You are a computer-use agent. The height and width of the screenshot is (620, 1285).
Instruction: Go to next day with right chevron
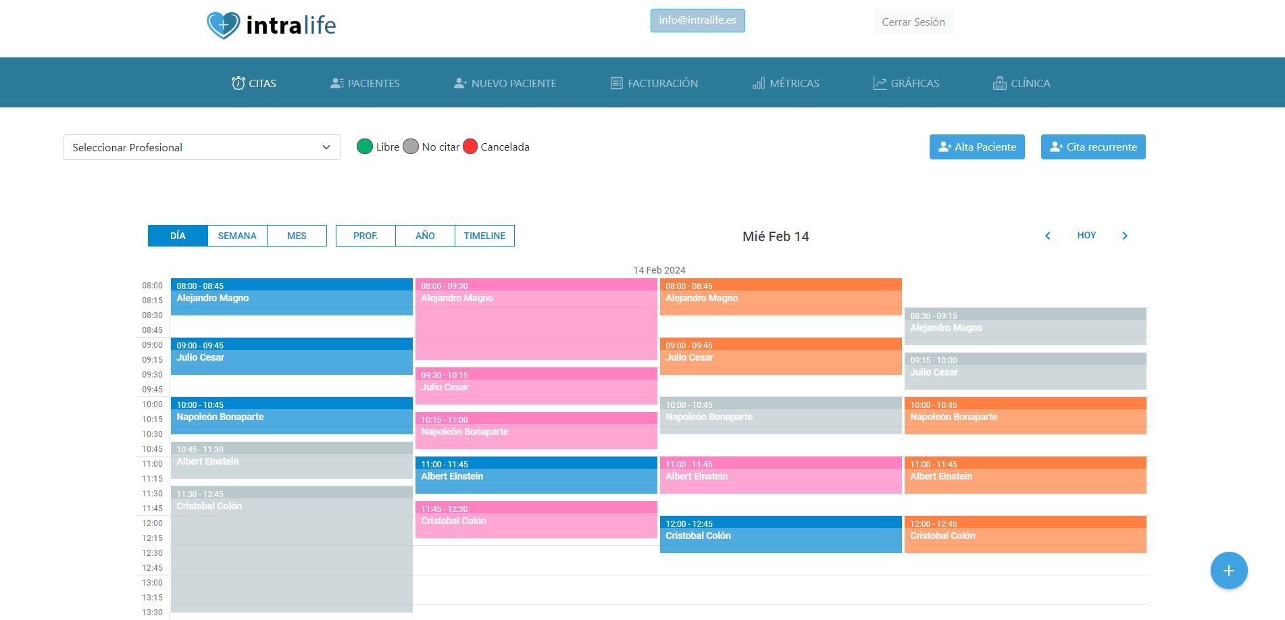1125,236
